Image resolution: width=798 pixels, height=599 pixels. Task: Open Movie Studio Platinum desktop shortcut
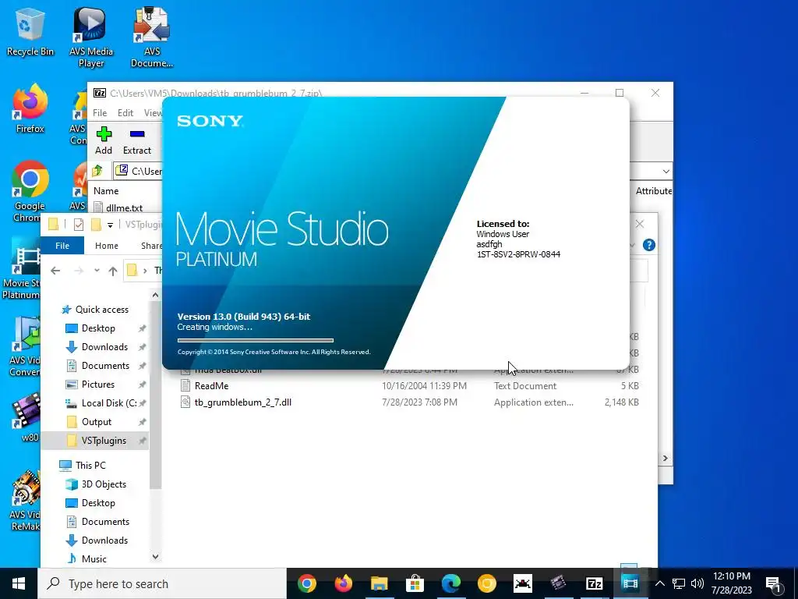pos(21,269)
